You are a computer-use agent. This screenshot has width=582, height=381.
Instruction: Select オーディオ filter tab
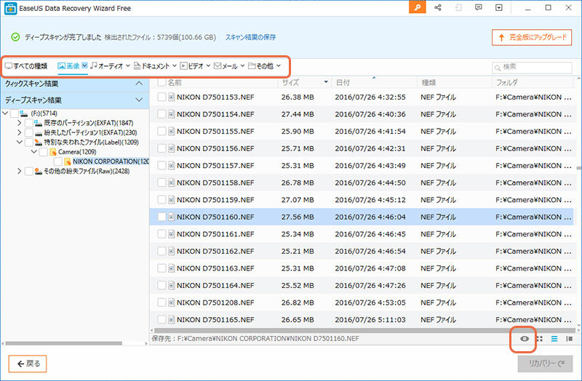(106, 66)
